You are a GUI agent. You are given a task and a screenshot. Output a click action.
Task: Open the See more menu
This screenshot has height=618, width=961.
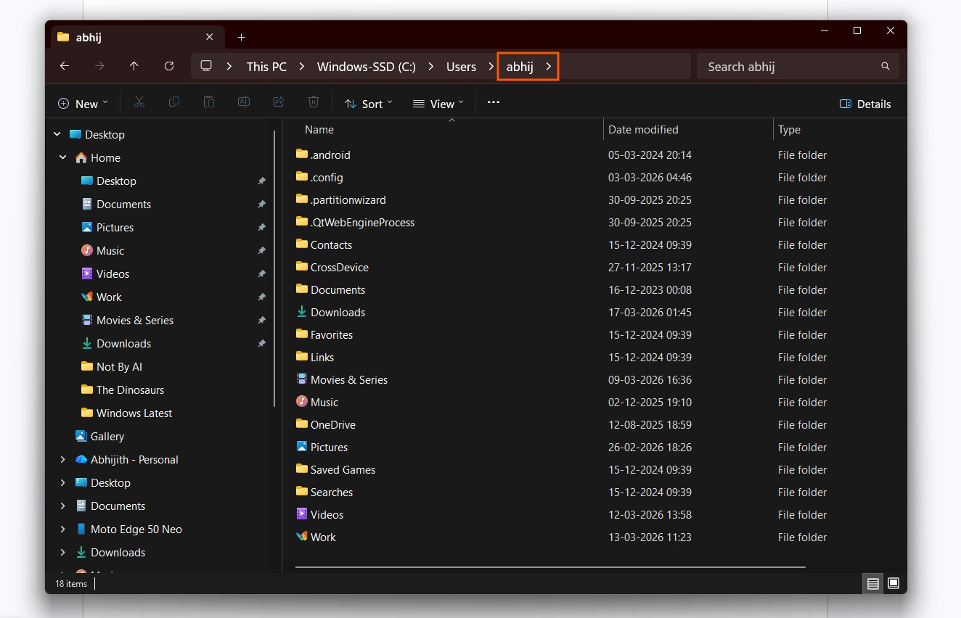pos(493,103)
